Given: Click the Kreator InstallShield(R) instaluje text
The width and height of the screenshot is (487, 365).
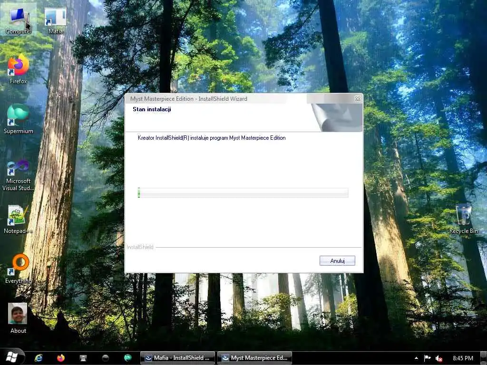Looking at the screenshot, I should pyautogui.click(x=212, y=138).
